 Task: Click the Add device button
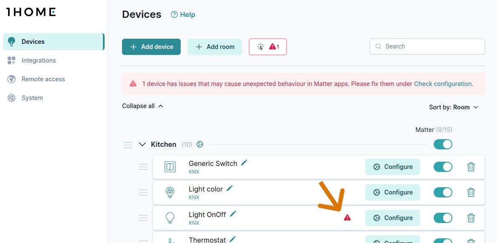coord(151,47)
